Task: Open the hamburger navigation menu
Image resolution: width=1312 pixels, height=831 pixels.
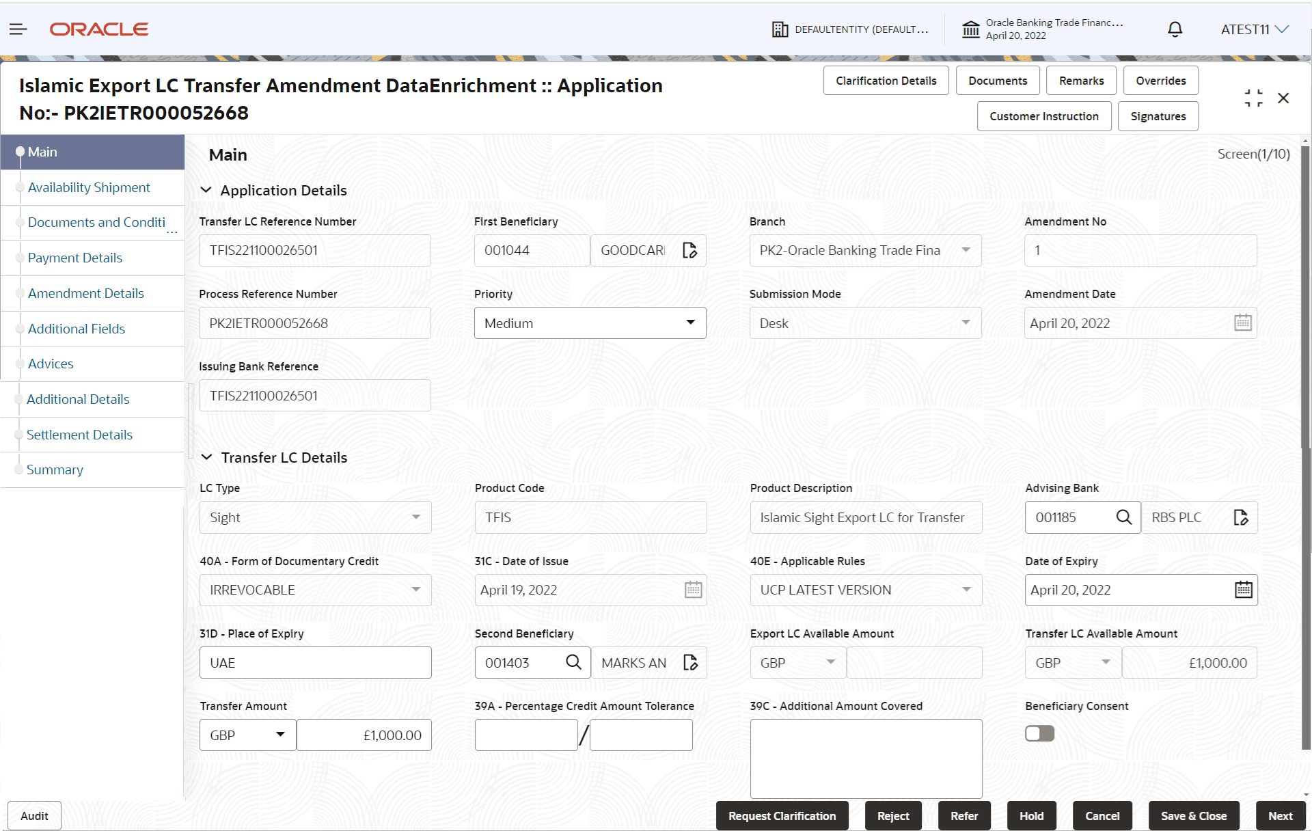Action: (x=18, y=29)
